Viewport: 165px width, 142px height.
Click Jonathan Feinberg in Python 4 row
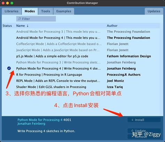(121, 69)
